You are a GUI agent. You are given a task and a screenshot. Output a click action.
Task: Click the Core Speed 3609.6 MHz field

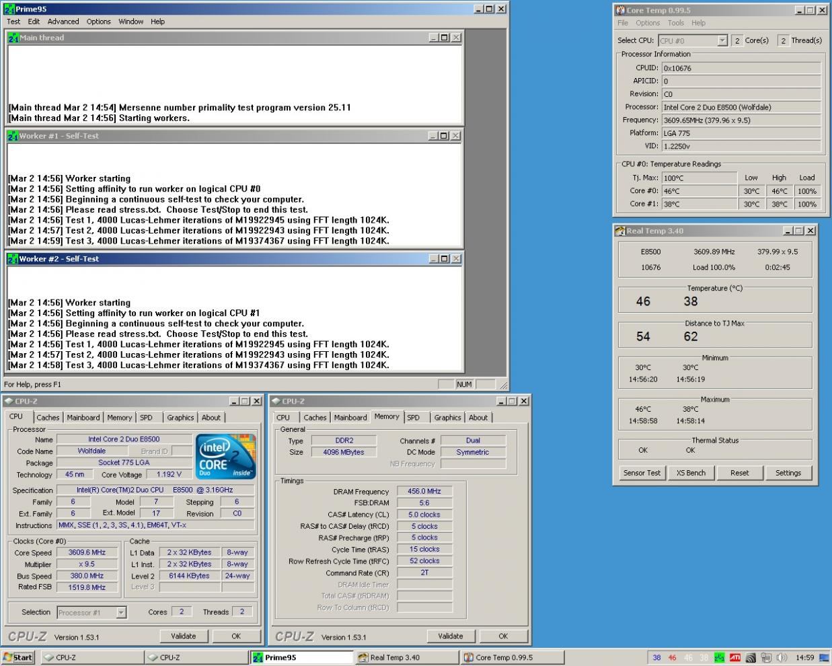tap(87, 552)
